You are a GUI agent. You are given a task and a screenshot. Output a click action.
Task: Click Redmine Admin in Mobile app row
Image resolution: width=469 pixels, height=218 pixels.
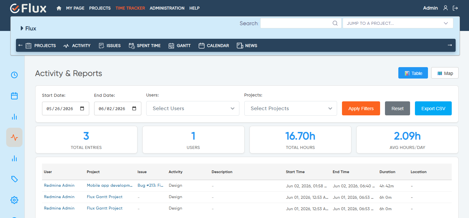click(x=59, y=185)
